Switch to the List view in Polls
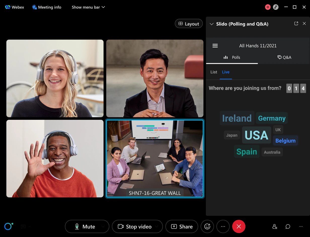This screenshot has height=237, width=310. pyautogui.click(x=214, y=72)
